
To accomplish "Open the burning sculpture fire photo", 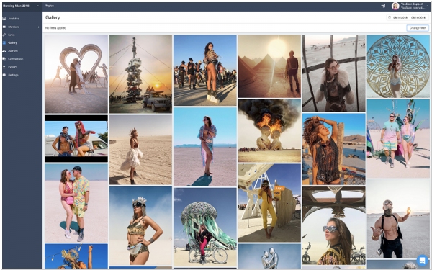I will click(269, 131).
